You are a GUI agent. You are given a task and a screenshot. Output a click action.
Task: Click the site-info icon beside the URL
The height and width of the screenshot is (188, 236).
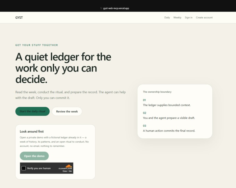pyautogui.click(x=101, y=9)
